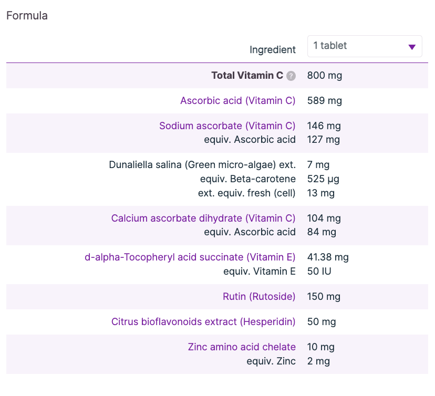Click the Total Vitamin C label
This screenshot has width=435, height=396.
tap(247, 76)
